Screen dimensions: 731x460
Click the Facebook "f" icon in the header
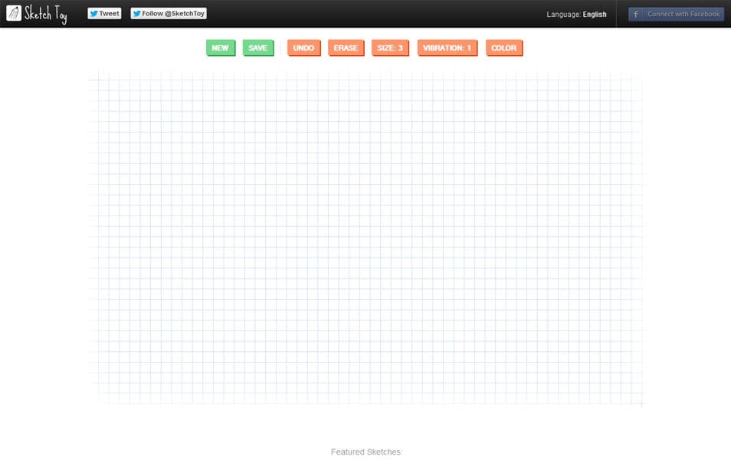635,14
